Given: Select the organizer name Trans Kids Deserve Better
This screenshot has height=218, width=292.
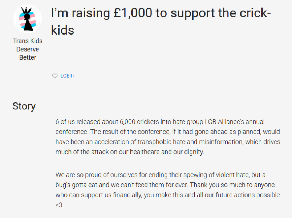Looking at the screenshot, I should click(28, 49).
